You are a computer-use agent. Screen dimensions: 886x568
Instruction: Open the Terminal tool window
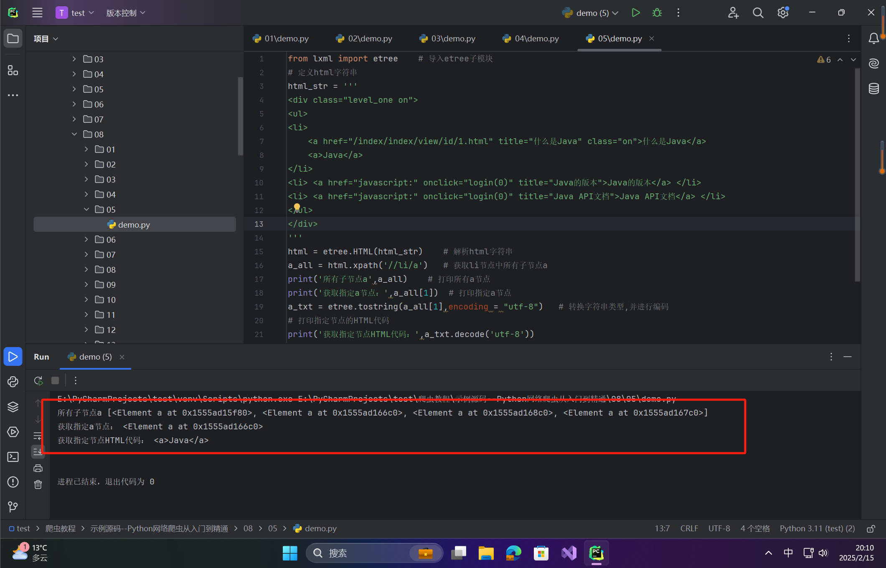(x=13, y=457)
